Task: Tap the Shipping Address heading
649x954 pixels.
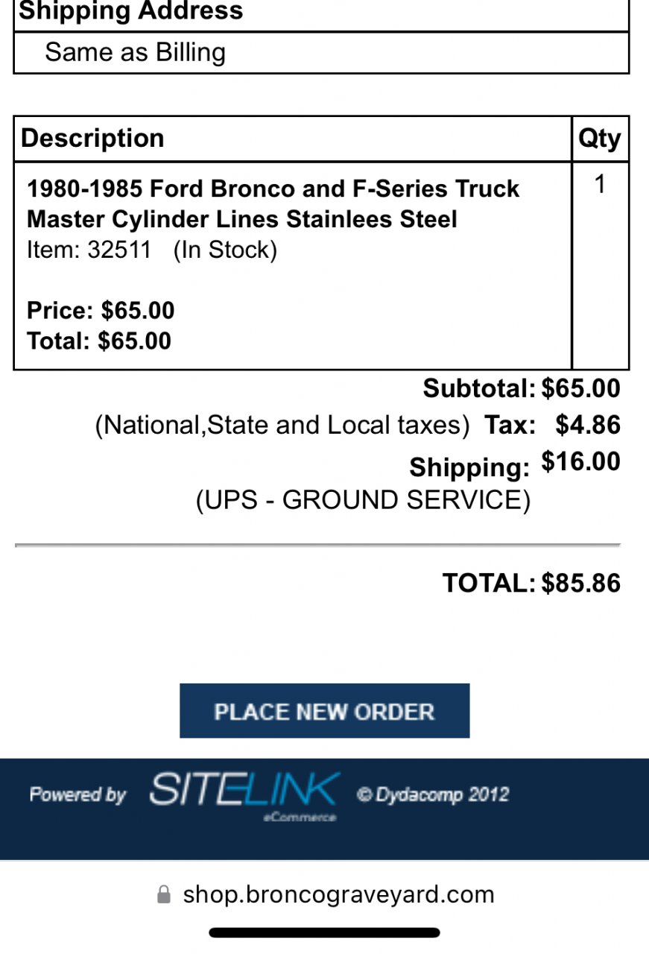Action: 130,11
